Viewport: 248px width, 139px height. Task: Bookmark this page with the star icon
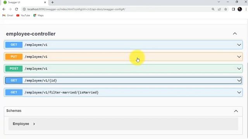[x=226, y=9]
